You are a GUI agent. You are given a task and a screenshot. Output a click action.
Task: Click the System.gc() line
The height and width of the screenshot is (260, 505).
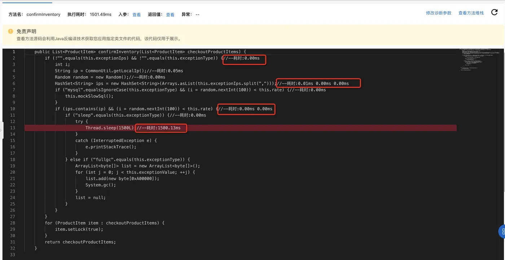101,185
